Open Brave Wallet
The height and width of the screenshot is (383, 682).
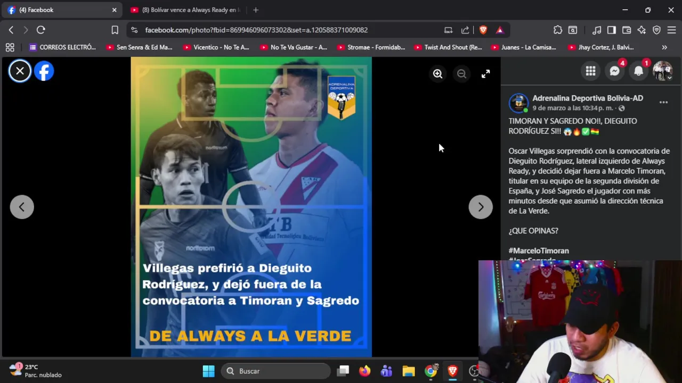pos(627,30)
